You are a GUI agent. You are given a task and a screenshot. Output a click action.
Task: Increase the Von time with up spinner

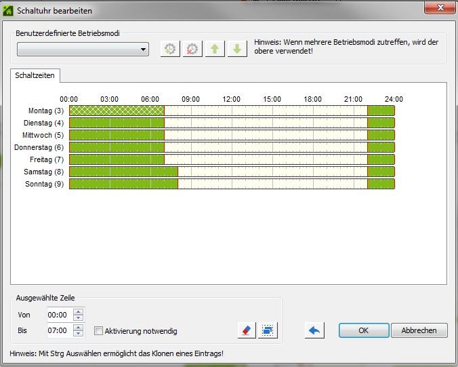[x=79, y=312]
